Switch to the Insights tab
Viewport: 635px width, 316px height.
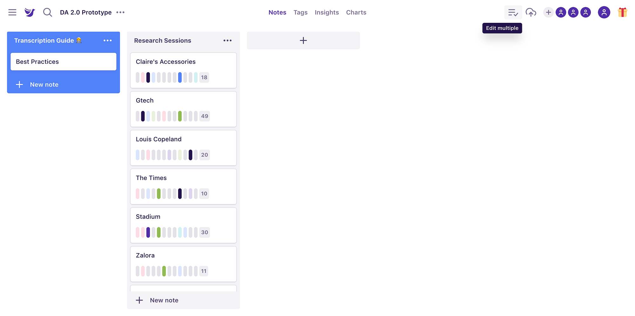pos(327,12)
